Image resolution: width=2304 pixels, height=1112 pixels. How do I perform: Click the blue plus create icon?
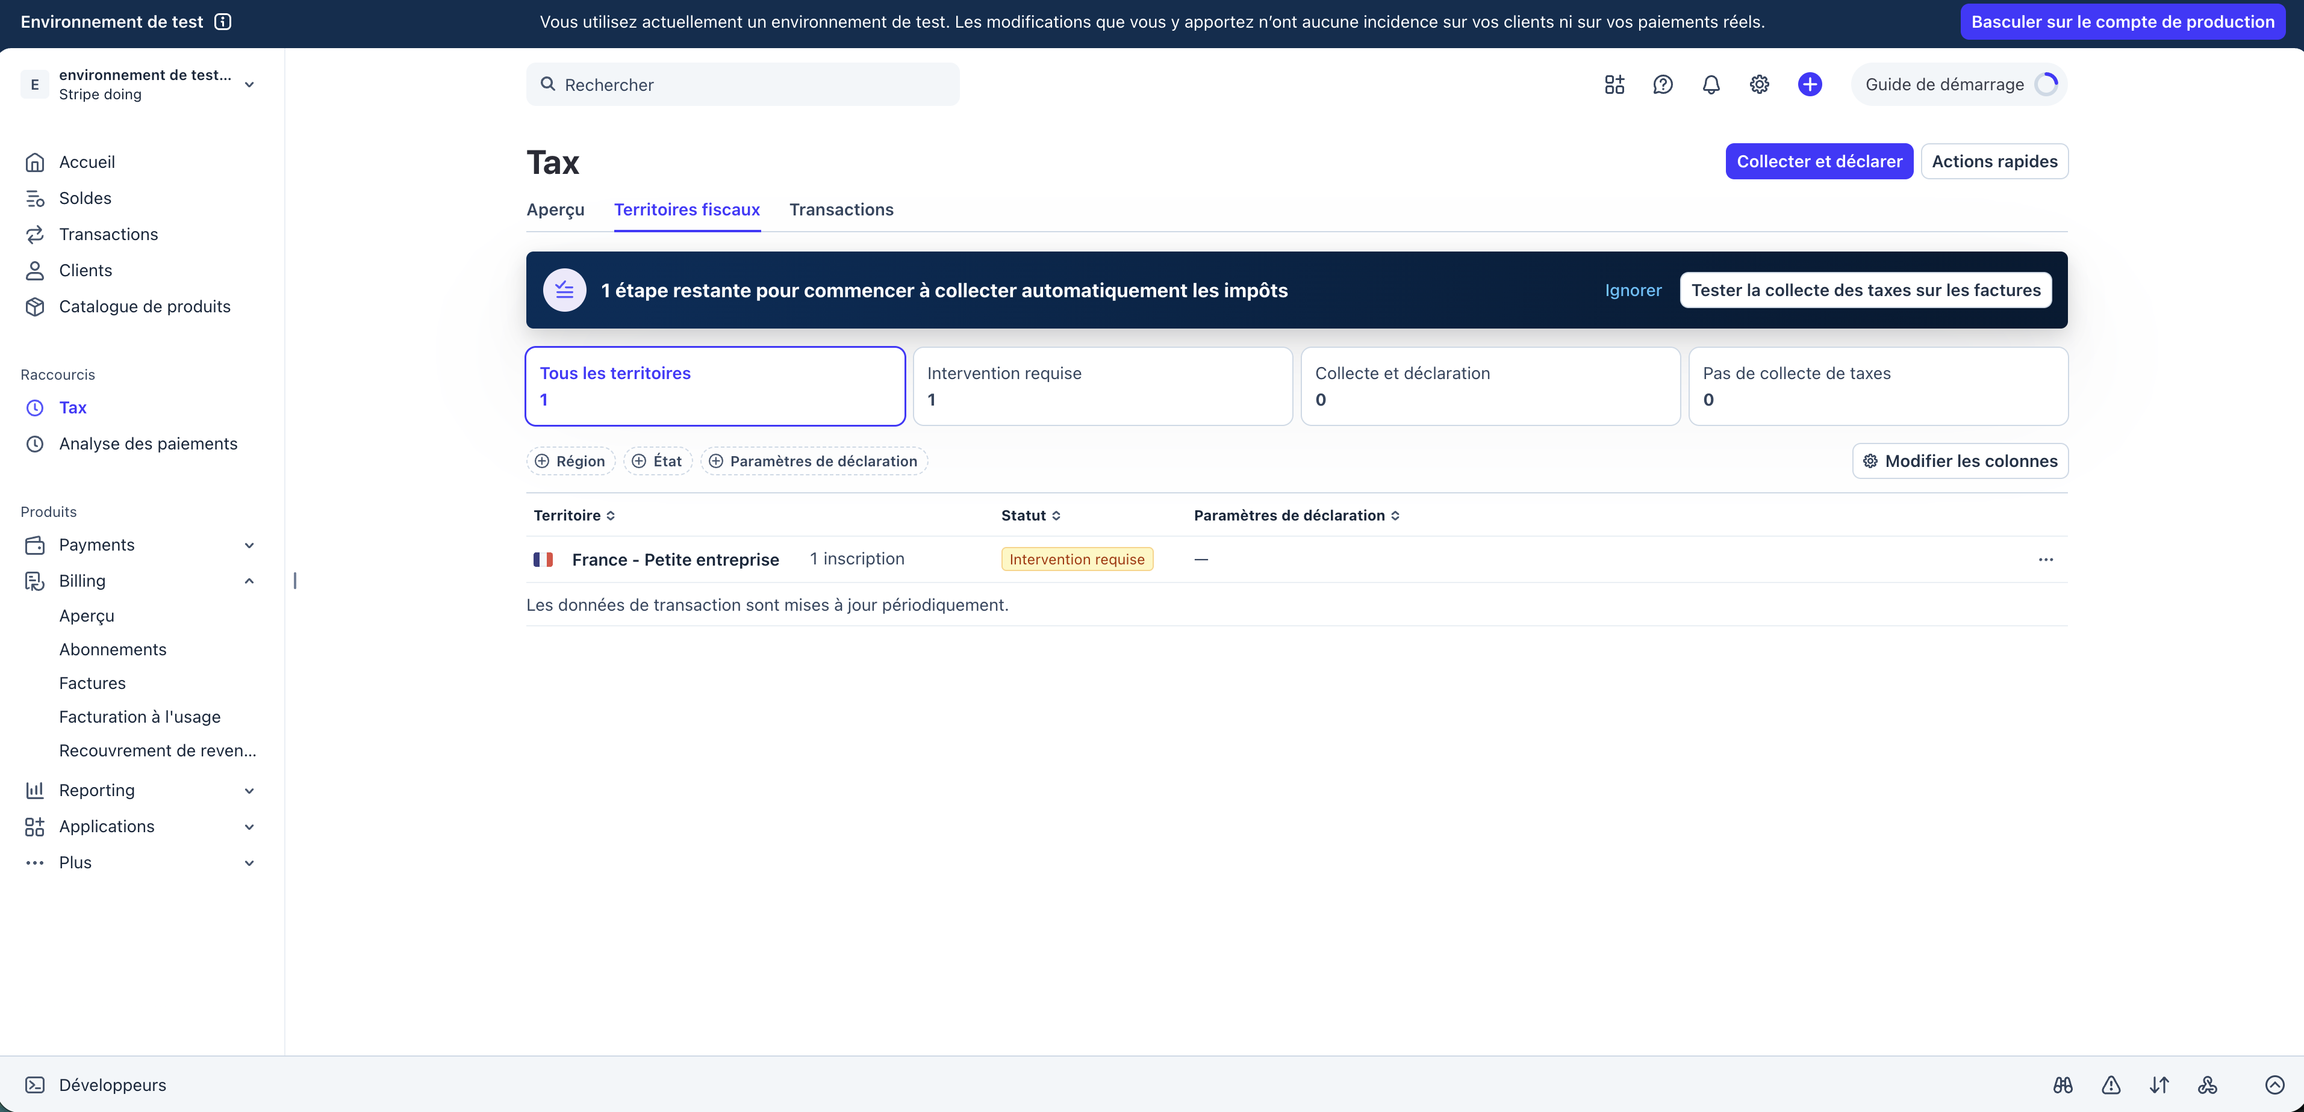pyautogui.click(x=1810, y=84)
